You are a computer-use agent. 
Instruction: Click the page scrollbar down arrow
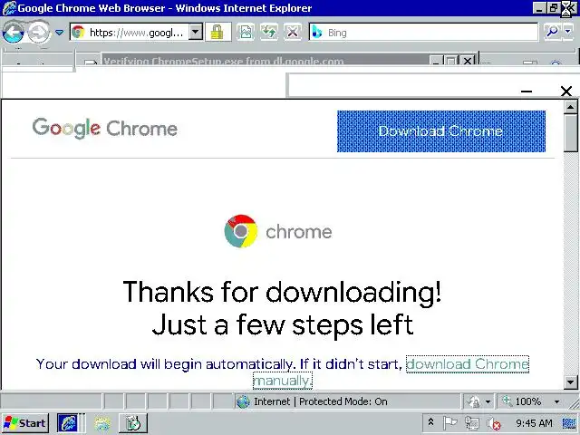pos(570,382)
